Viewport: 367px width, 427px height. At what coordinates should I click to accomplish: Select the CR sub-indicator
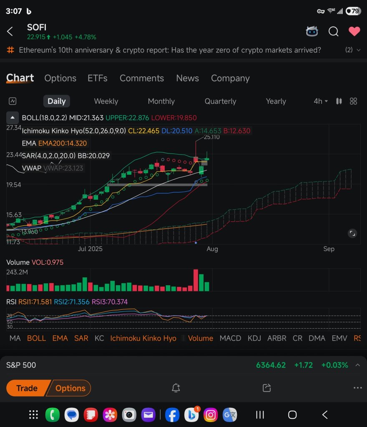pyautogui.click(x=297, y=338)
